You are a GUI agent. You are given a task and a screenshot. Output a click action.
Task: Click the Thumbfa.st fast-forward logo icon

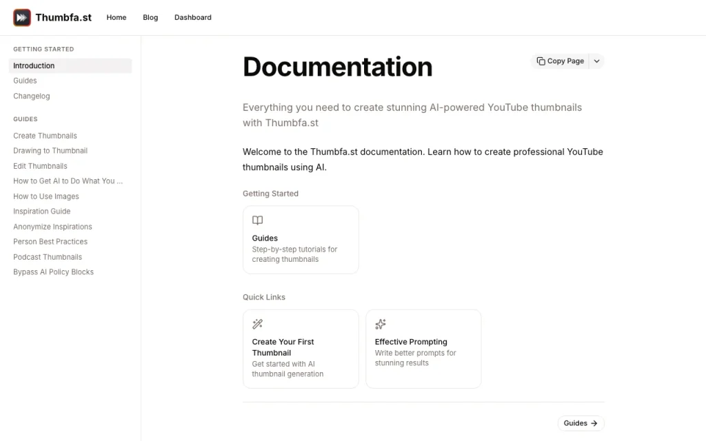pyautogui.click(x=21, y=17)
